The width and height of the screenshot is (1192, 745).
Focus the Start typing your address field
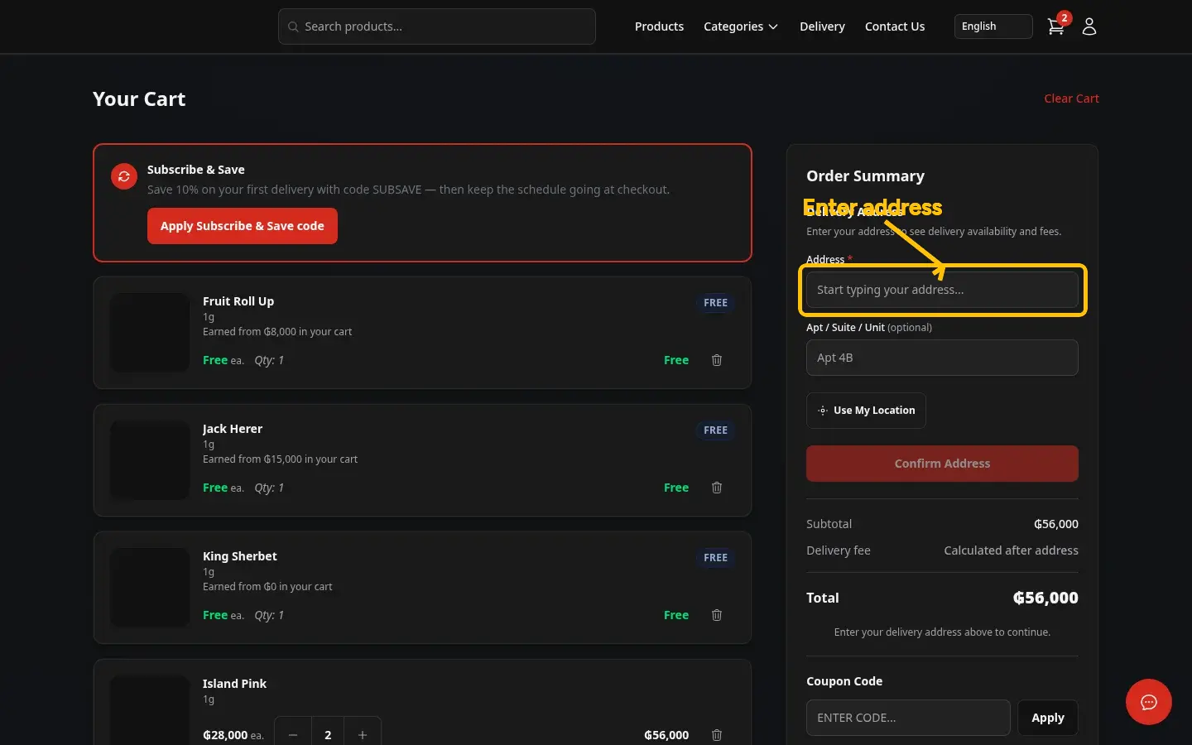pyautogui.click(x=942, y=290)
